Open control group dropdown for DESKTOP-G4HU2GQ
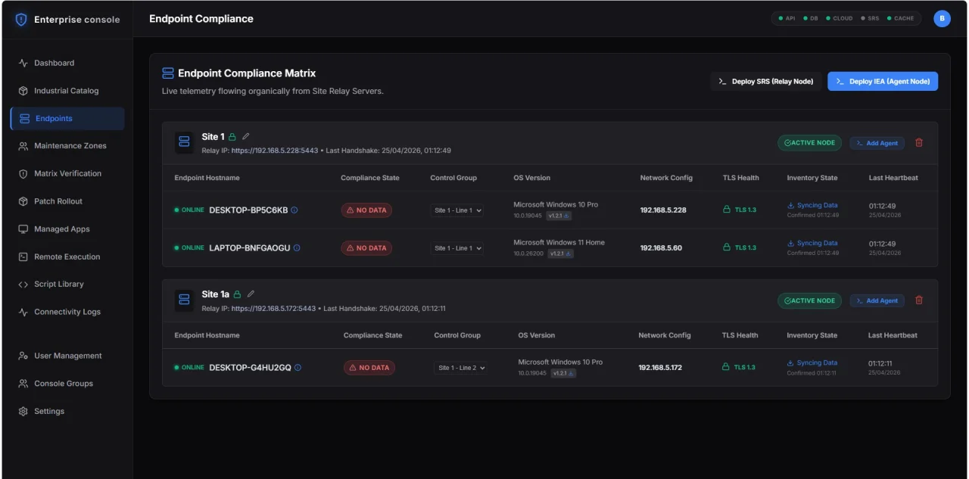Image resolution: width=969 pixels, height=479 pixels. pyautogui.click(x=461, y=368)
